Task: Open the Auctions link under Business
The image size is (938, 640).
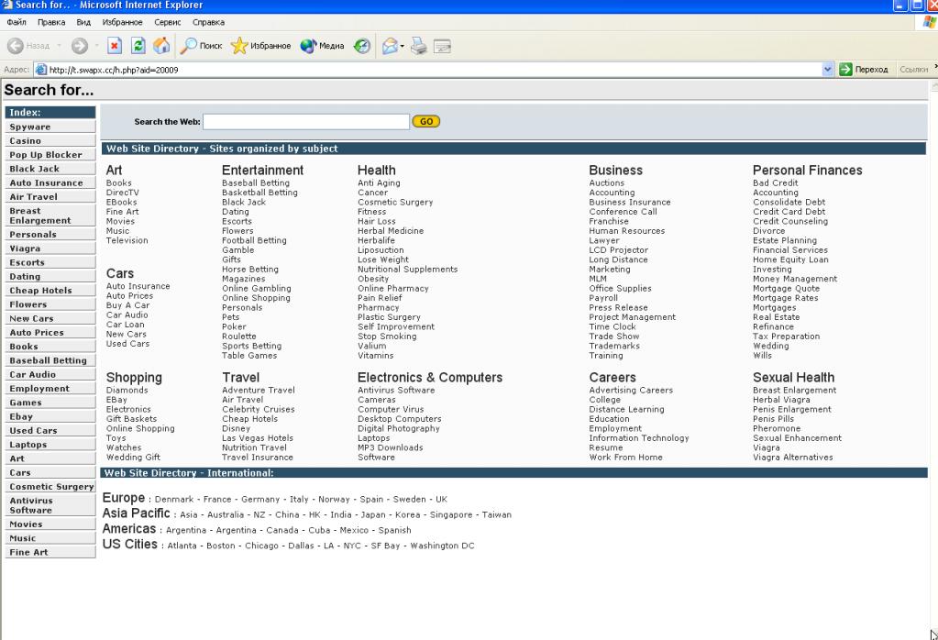Action: pyautogui.click(x=607, y=183)
